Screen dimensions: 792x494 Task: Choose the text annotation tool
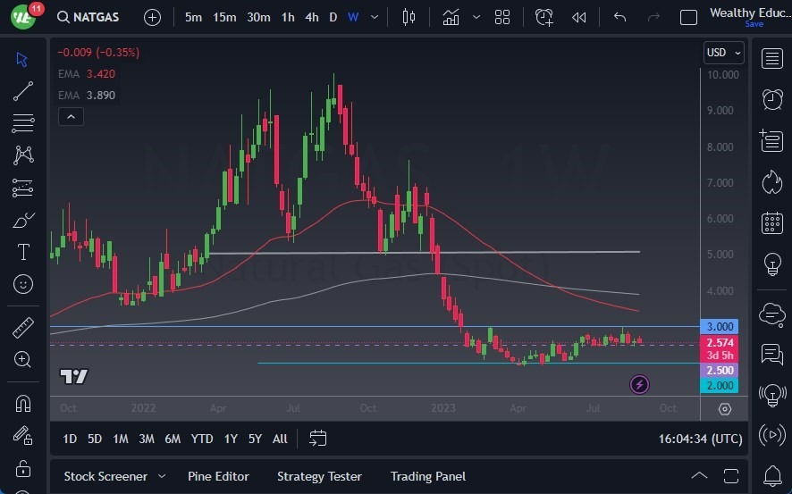(x=23, y=252)
